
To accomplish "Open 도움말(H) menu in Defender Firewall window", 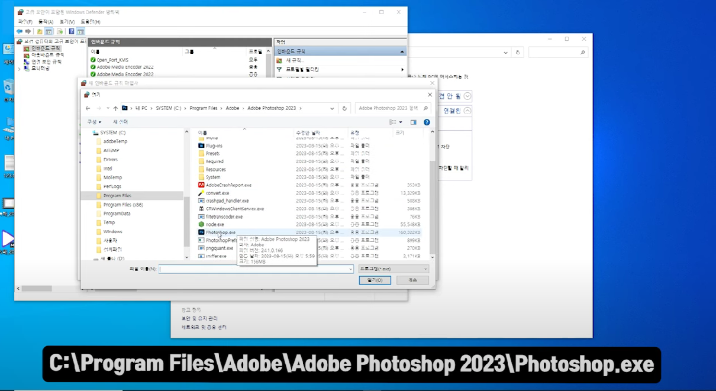I will pyautogui.click(x=91, y=22).
